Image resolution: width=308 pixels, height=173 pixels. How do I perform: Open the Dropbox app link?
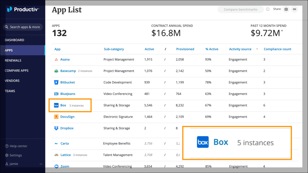tap(67, 128)
